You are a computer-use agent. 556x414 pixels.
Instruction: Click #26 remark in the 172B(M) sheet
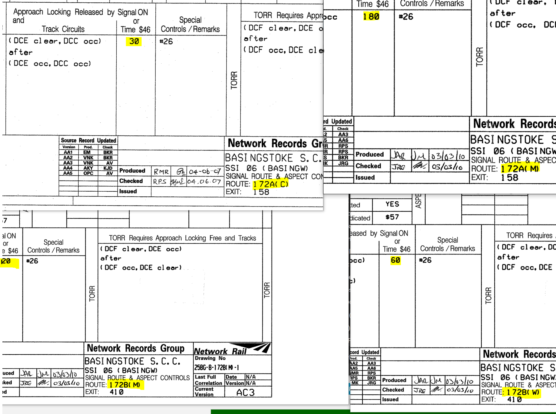32,261
